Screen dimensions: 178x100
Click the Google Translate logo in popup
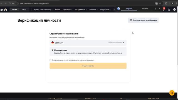tap(118, 9)
